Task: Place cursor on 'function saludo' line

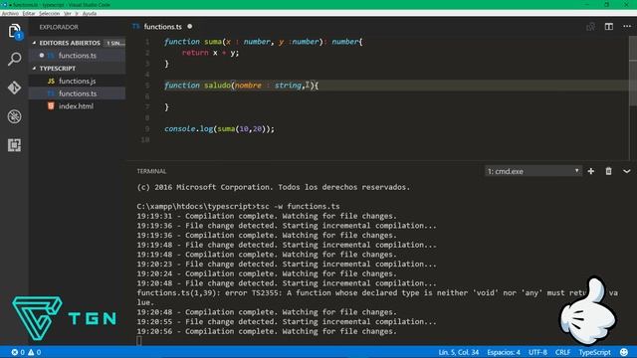Action: point(241,86)
